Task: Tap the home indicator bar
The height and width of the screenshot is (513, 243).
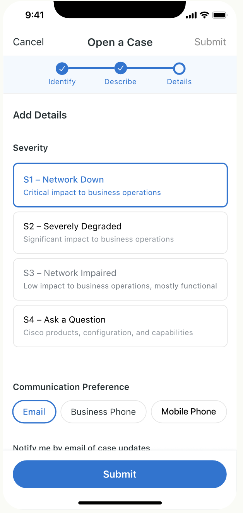Action: point(120,503)
